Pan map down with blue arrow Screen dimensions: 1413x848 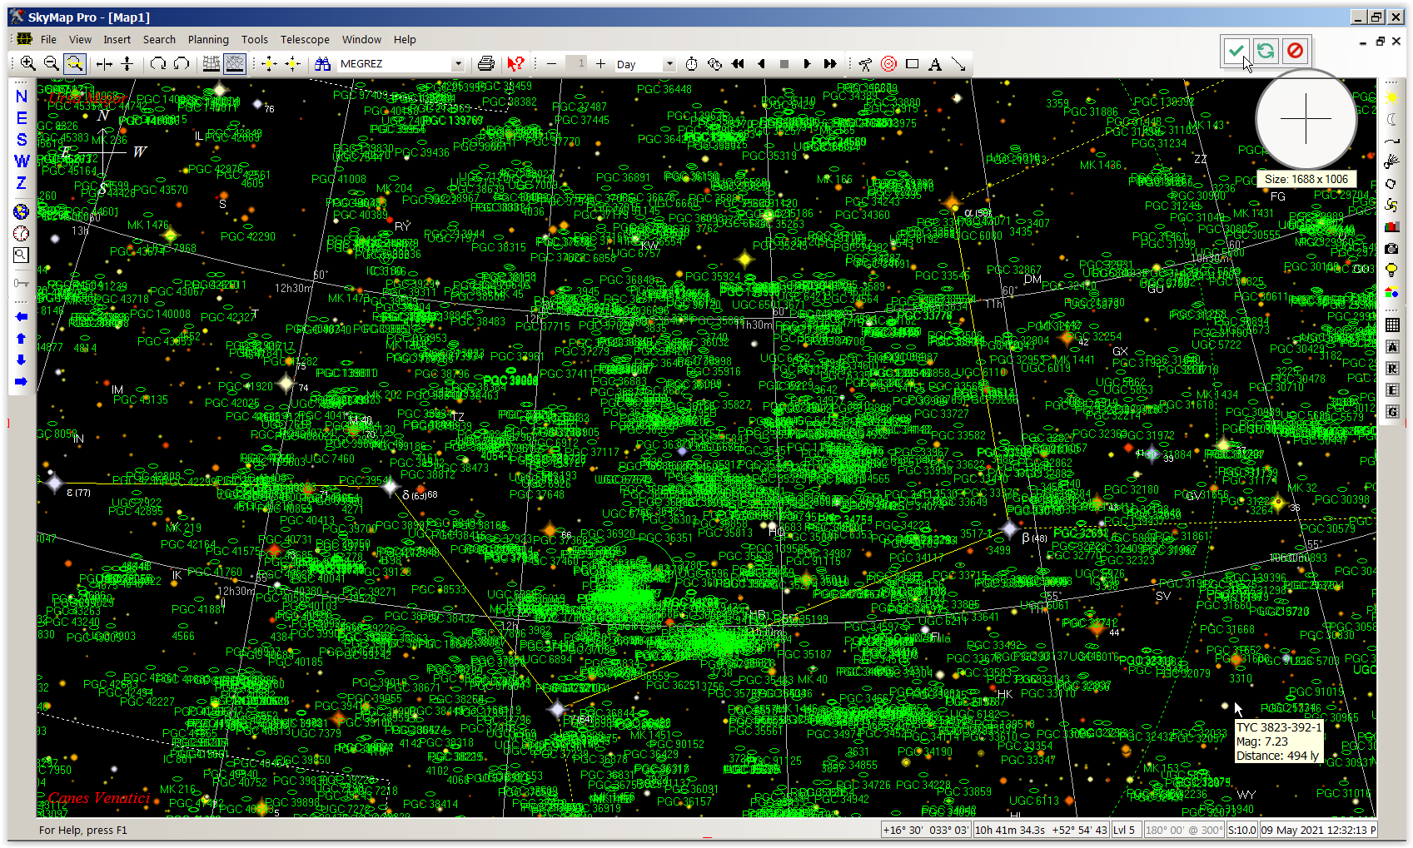coord(22,360)
